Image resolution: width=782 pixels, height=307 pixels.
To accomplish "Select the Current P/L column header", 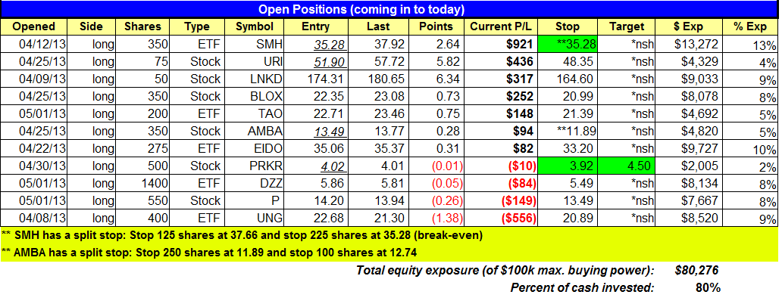I will coord(501,26).
